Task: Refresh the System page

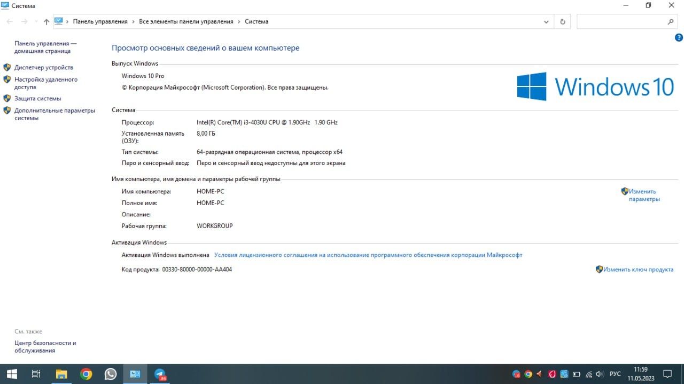Action: tap(562, 22)
